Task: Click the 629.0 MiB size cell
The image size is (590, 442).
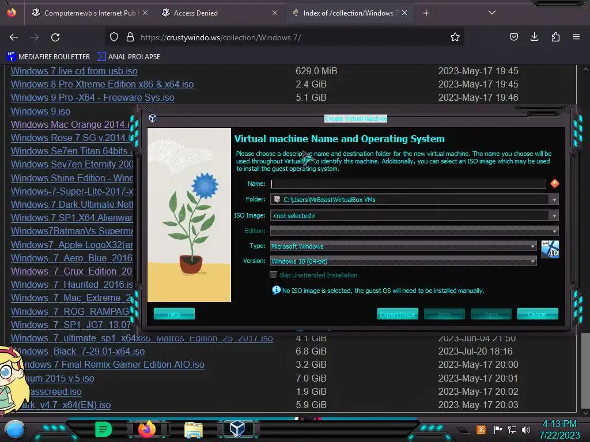Action: click(316, 71)
